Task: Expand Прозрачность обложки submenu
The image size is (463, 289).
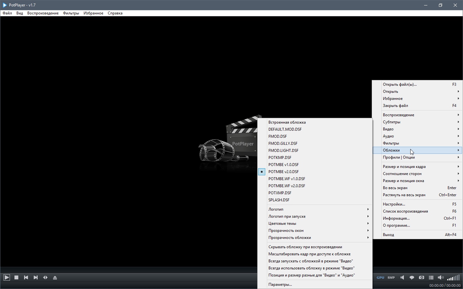Action: tap(315, 238)
